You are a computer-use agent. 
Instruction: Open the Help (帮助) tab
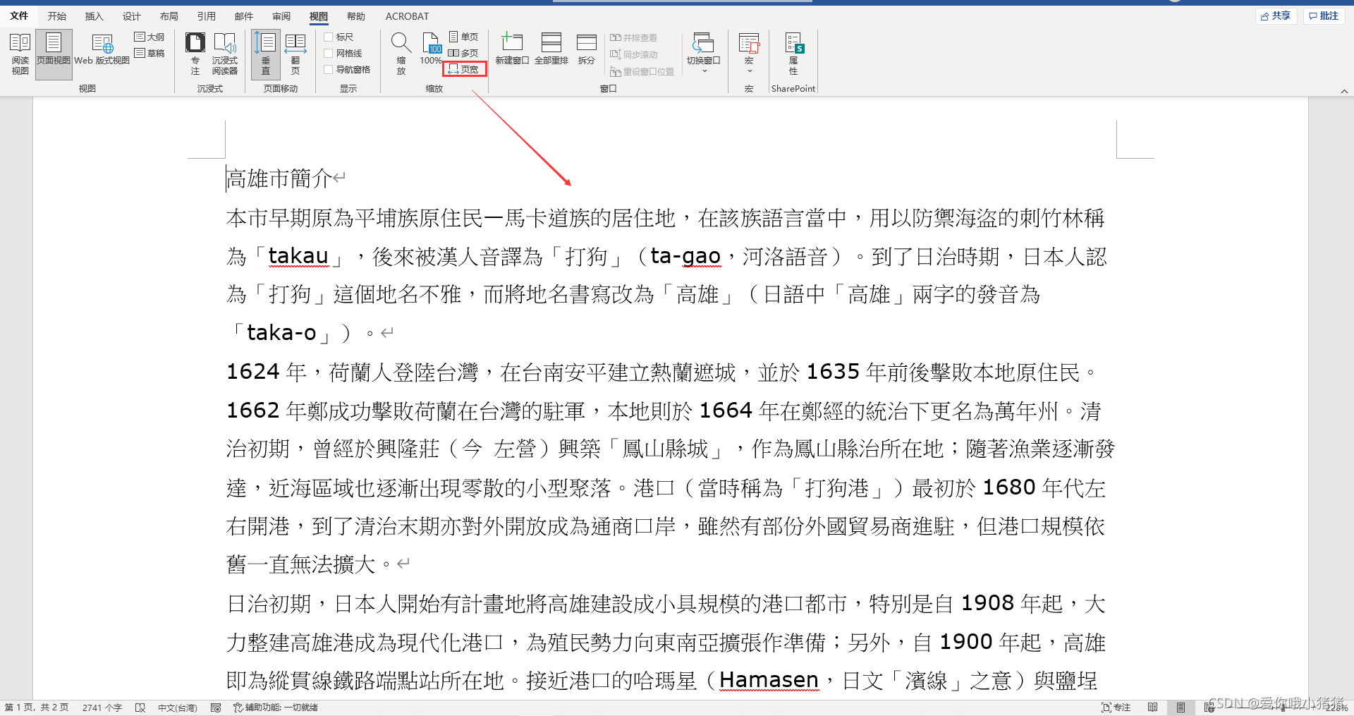click(356, 16)
